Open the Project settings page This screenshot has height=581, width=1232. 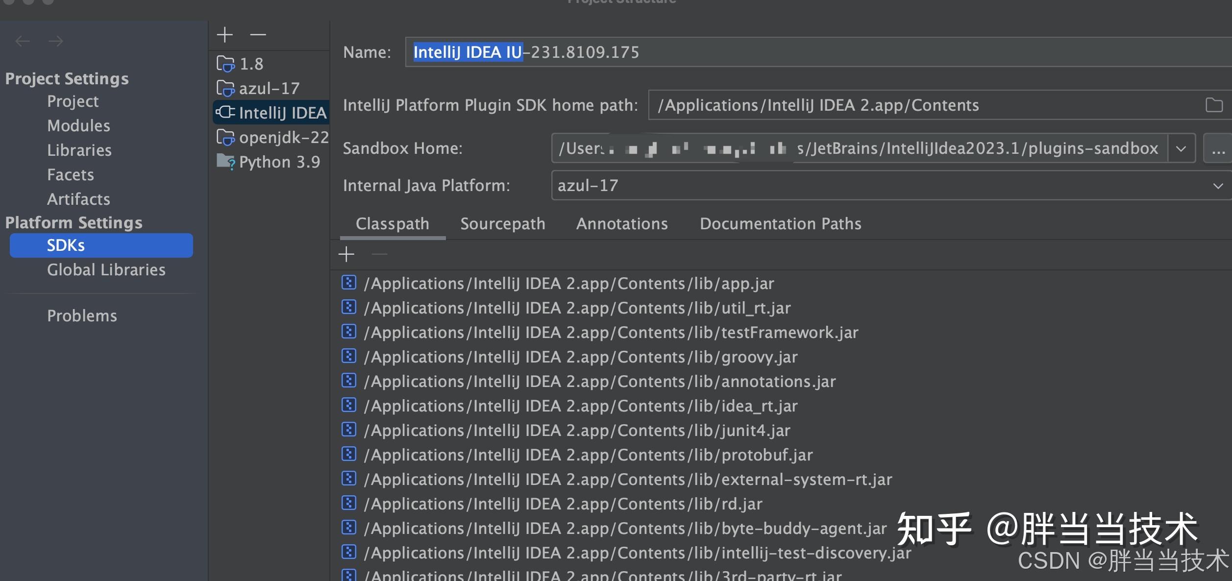point(73,101)
